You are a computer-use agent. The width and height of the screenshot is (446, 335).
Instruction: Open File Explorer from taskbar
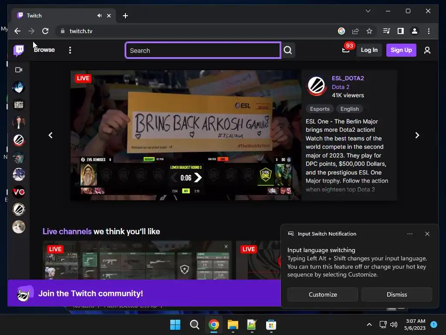tap(233, 325)
